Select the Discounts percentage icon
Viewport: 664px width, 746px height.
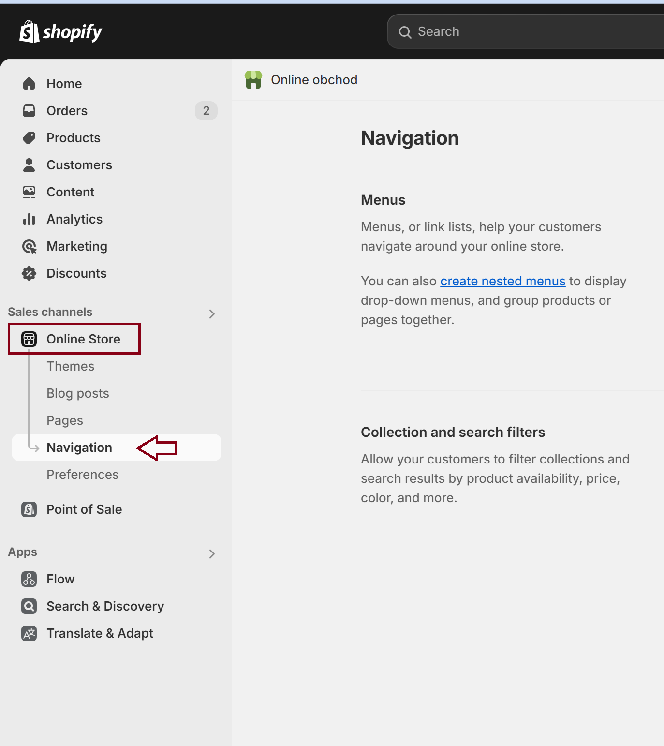[29, 273]
